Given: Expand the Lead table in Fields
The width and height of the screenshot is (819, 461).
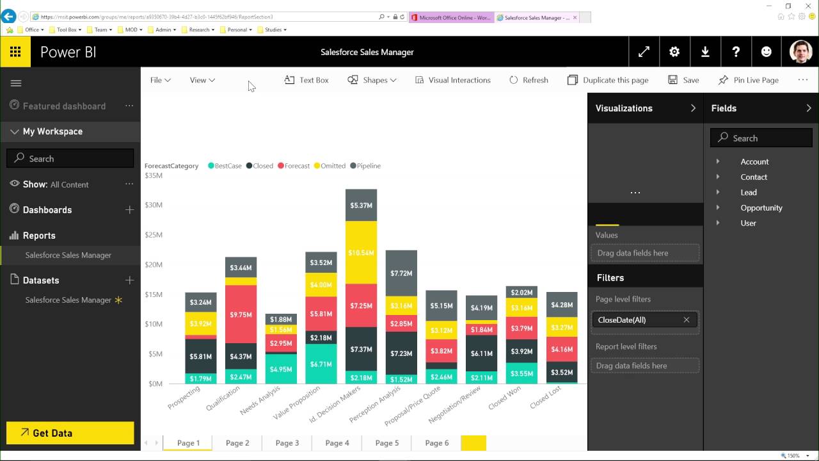Looking at the screenshot, I should 718,192.
